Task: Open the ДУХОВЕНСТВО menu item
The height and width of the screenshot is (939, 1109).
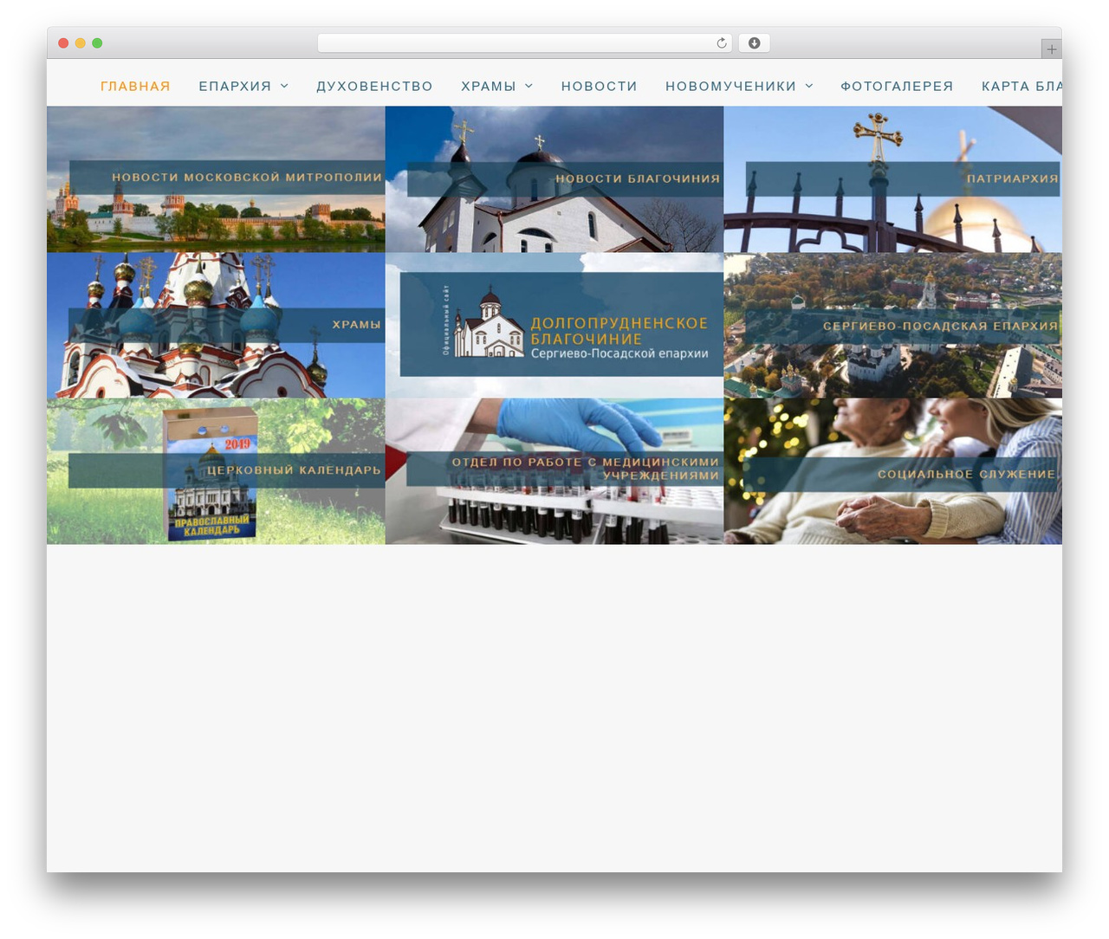Action: coord(374,87)
